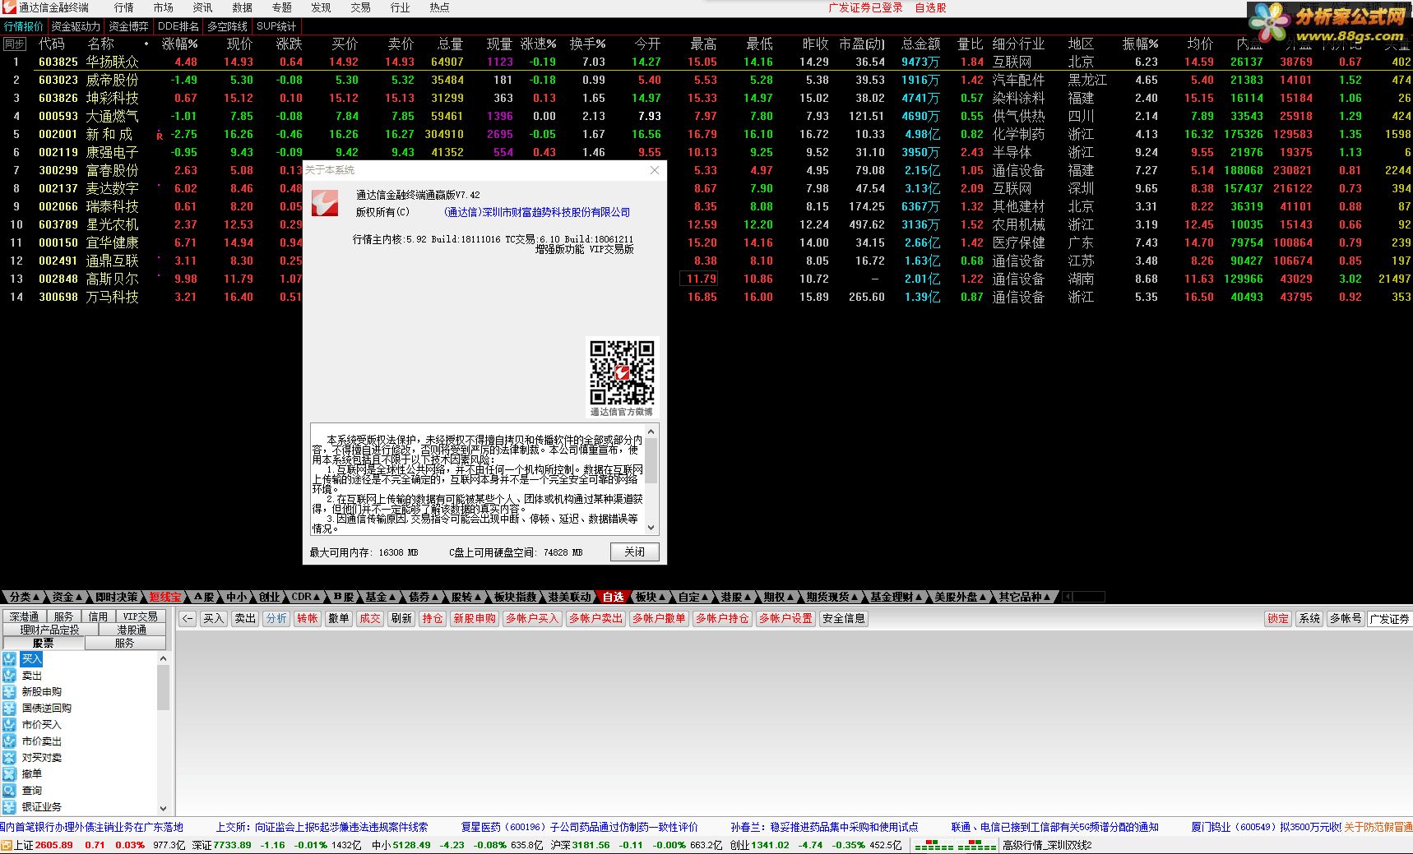Click the 卖出 icon in the stock tree

[x=9, y=676]
